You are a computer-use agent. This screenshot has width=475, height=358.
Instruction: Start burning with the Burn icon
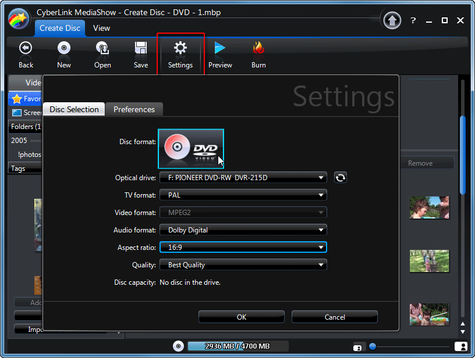pyautogui.click(x=258, y=55)
